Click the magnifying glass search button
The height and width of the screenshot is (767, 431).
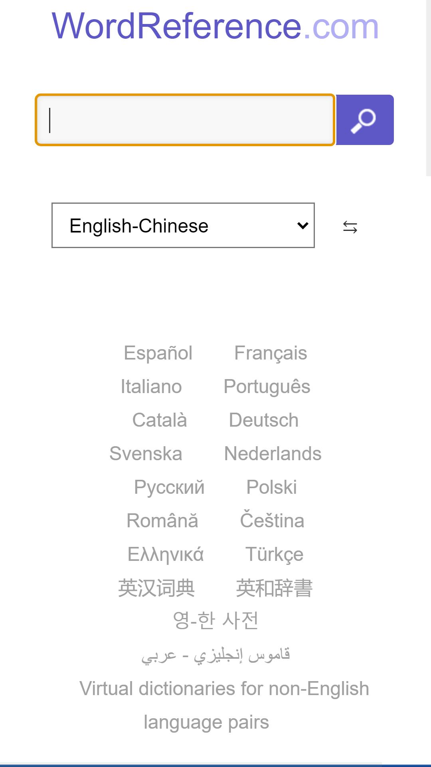(365, 120)
